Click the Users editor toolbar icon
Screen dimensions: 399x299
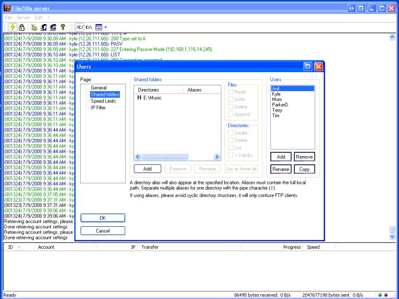click(x=44, y=27)
